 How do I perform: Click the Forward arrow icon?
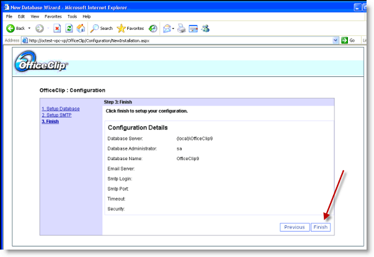pyautogui.click(x=40, y=29)
